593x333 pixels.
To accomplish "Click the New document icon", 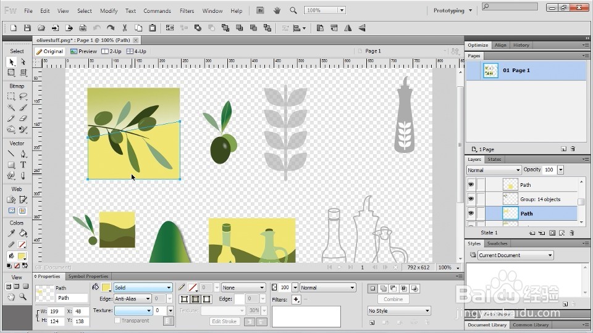I will tap(13, 28).
